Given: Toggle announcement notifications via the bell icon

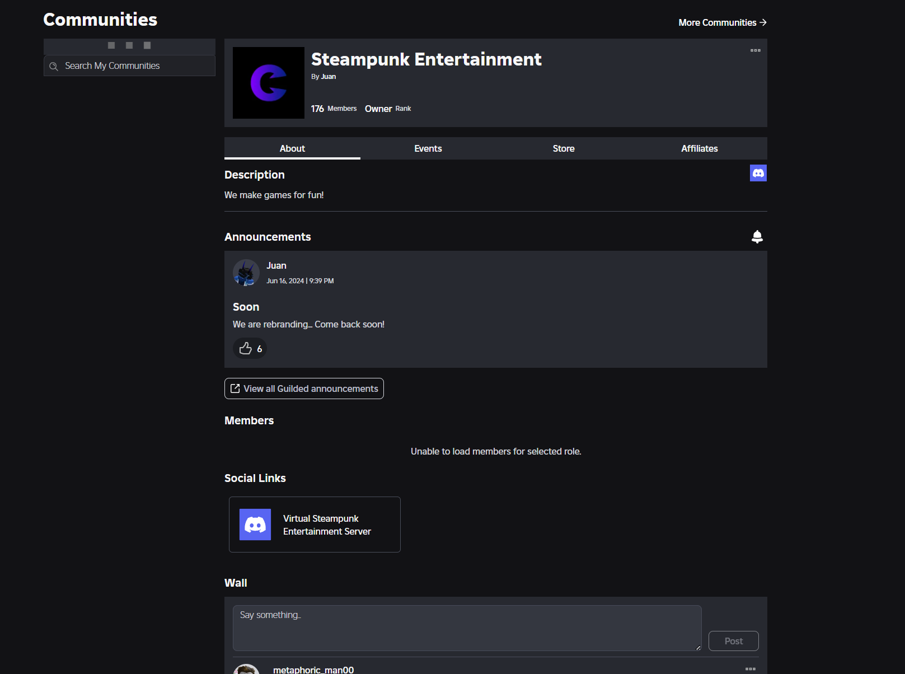Looking at the screenshot, I should (757, 236).
